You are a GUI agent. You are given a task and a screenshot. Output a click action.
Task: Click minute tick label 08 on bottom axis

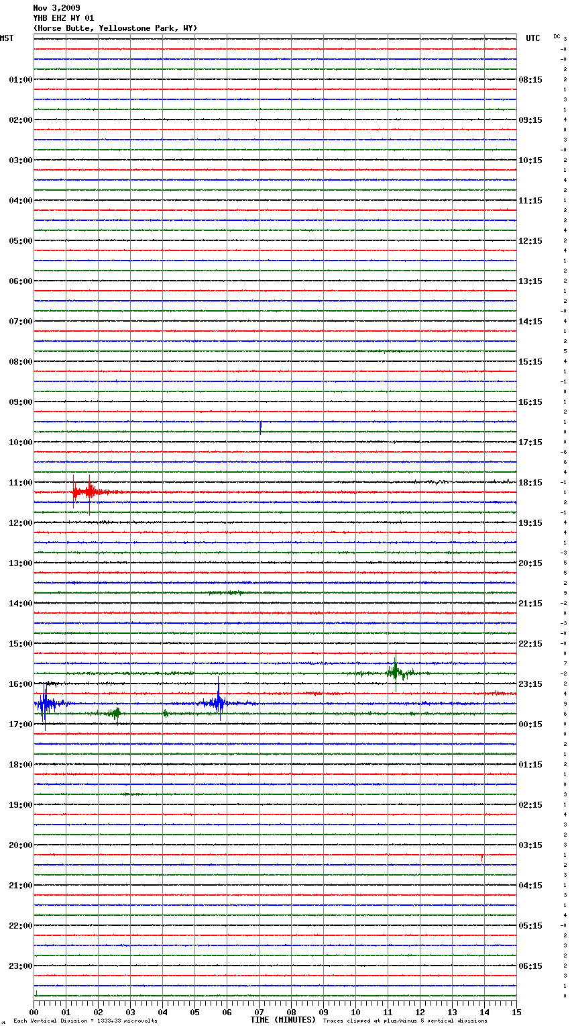(x=291, y=1012)
